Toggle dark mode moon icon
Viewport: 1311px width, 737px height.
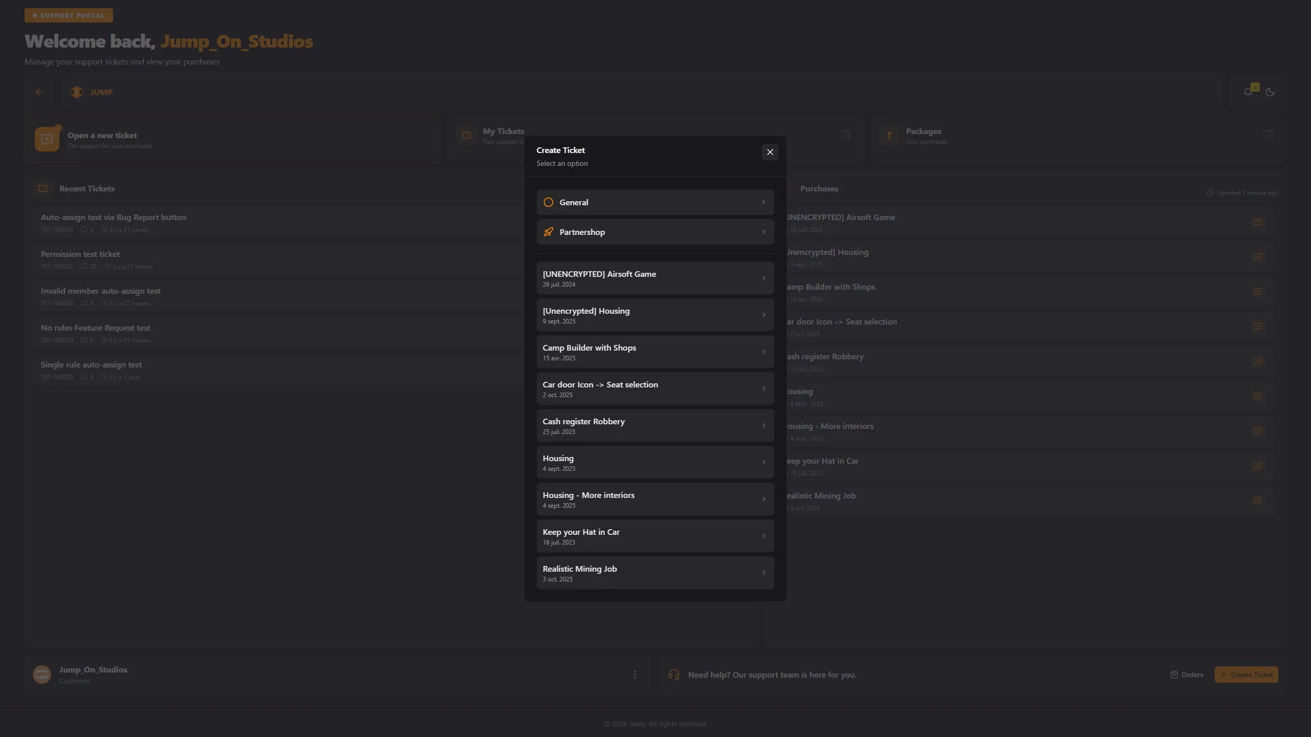pyautogui.click(x=1270, y=92)
